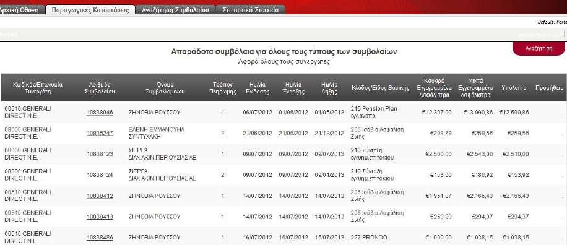Open contract link 10838124

point(100,175)
